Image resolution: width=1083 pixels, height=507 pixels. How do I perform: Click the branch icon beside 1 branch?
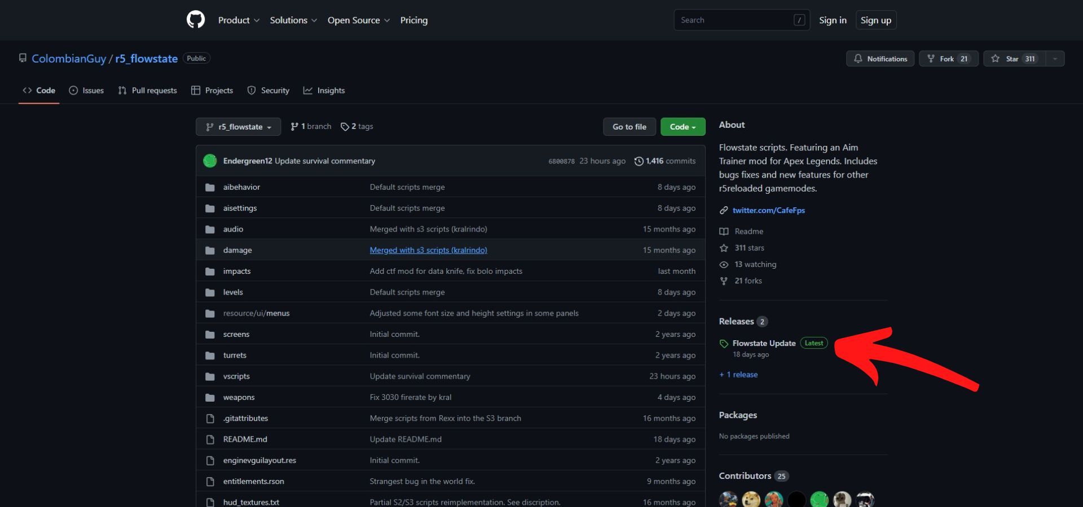pos(294,126)
